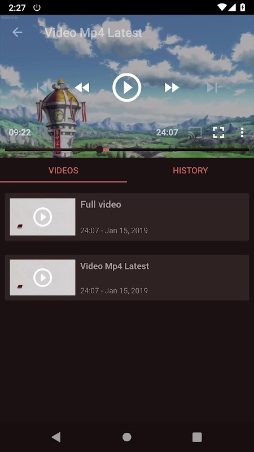The image size is (254, 452).
Task: Rewind the video with the double-left arrows
Action: [82, 88]
